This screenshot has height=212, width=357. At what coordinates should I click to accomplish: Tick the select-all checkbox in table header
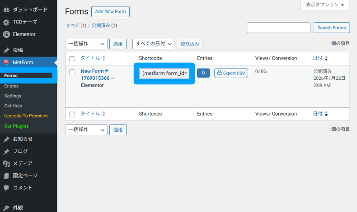(72, 59)
